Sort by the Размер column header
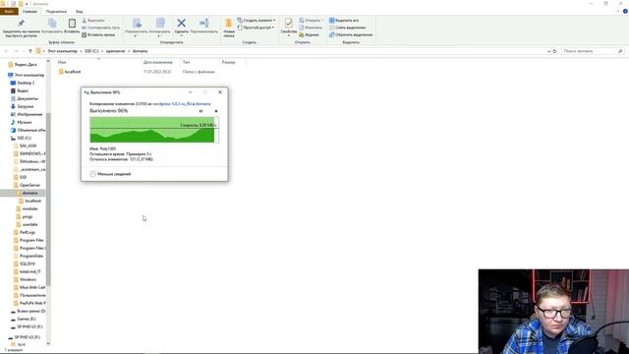The image size is (629, 354). [x=229, y=62]
